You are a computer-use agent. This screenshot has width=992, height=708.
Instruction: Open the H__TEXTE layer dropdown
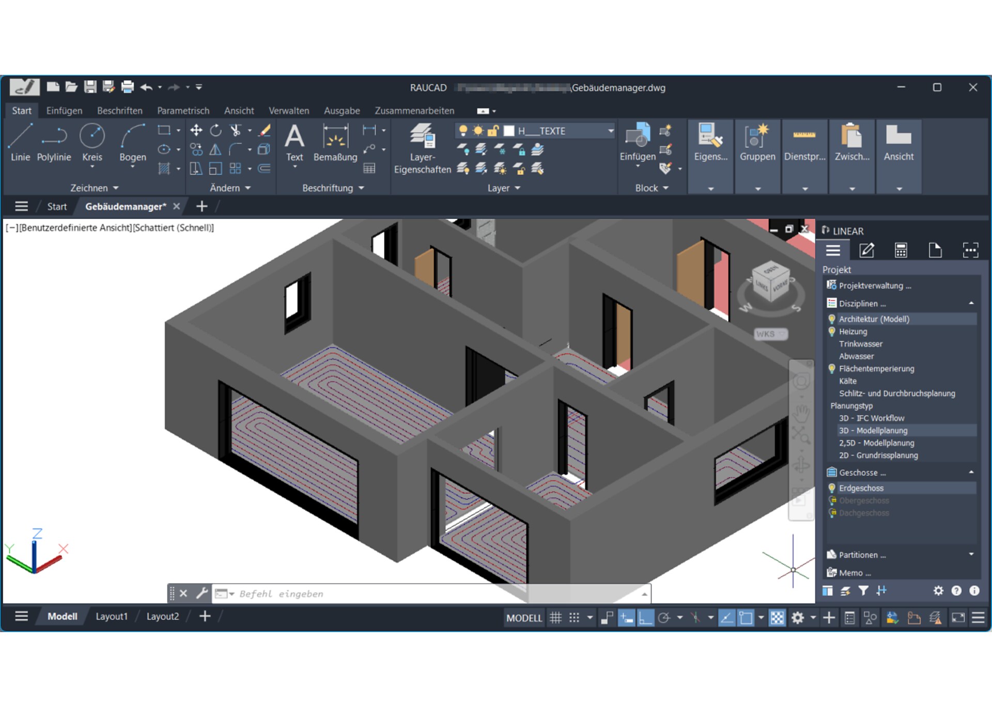611,131
